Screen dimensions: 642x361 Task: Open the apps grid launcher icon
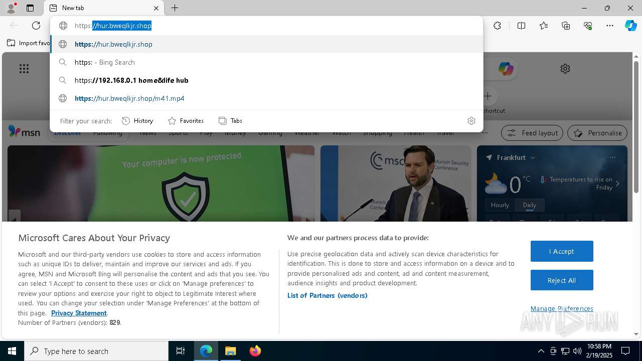(24, 69)
